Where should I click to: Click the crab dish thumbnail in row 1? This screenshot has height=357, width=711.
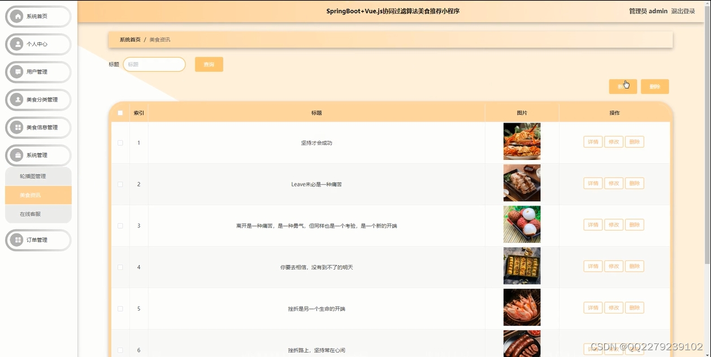click(522, 141)
